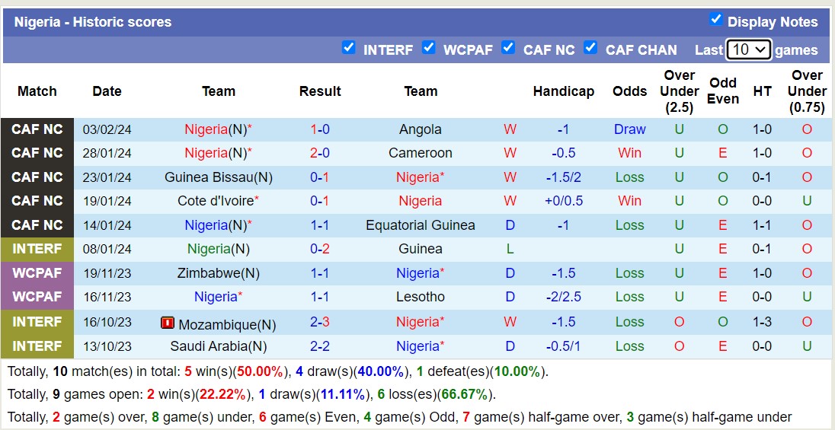The image size is (835, 430).
Task: Click the O over-under mark in Mozambique row
Action: tap(679, 322)
